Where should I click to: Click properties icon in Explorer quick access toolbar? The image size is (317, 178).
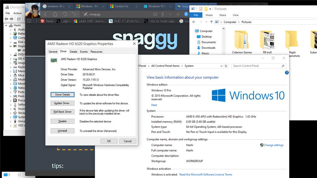click(201, 9)
